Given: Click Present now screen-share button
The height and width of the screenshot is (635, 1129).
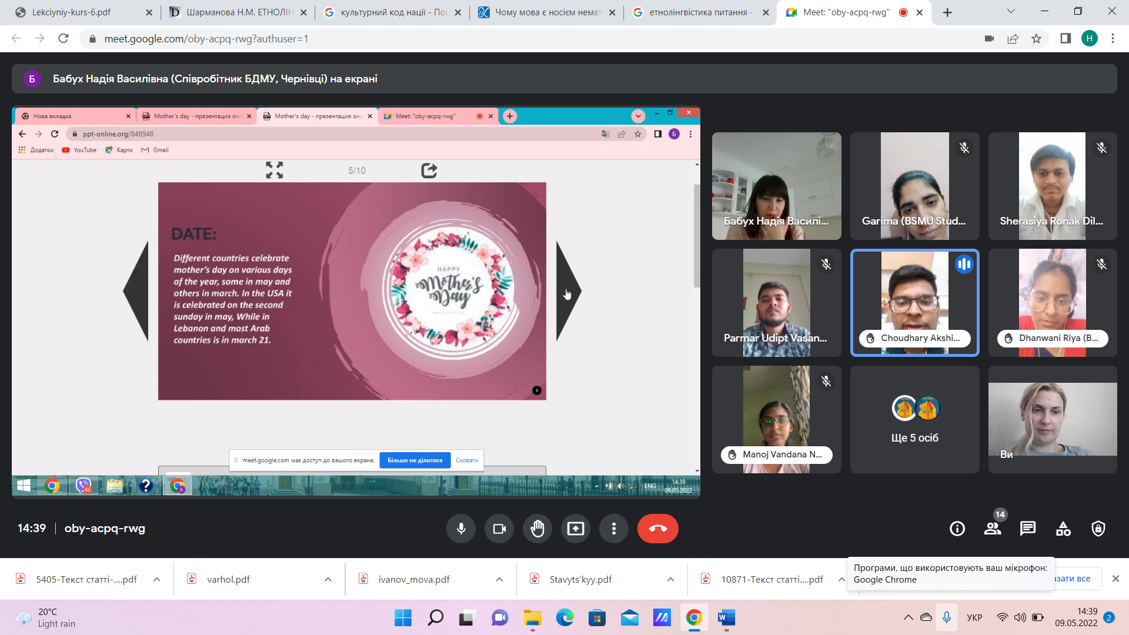Looking at the screenshot, I should 575,529.
